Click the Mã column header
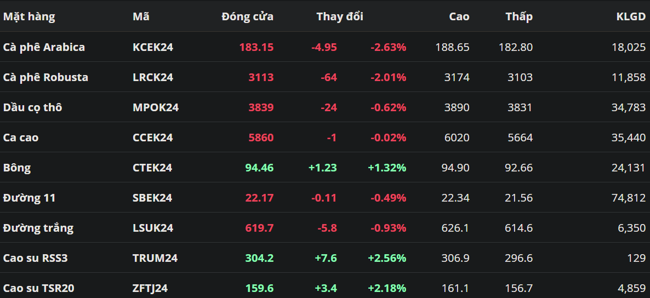The image size is (650, 298). (141, 16)
